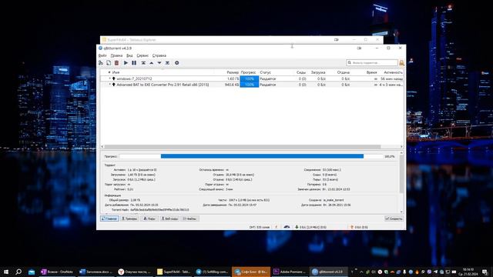This screenshot has width=493, height=277.
Task: Sort by the Время column header
Action: click(x=371, y=72)
